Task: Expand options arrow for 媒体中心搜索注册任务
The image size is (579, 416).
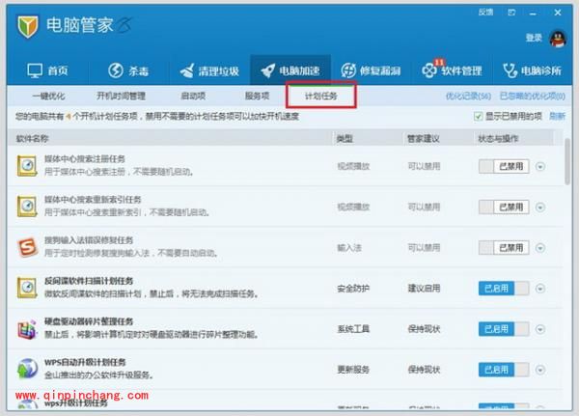Action: pos(540,167)
